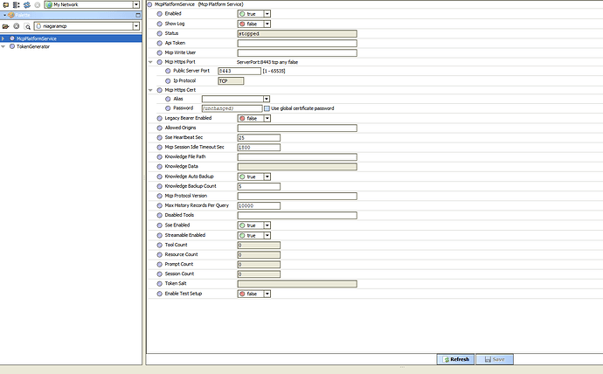
Task: Click the McpPlatformService component icon in palette tree
Action: click(x=12, y=38)
